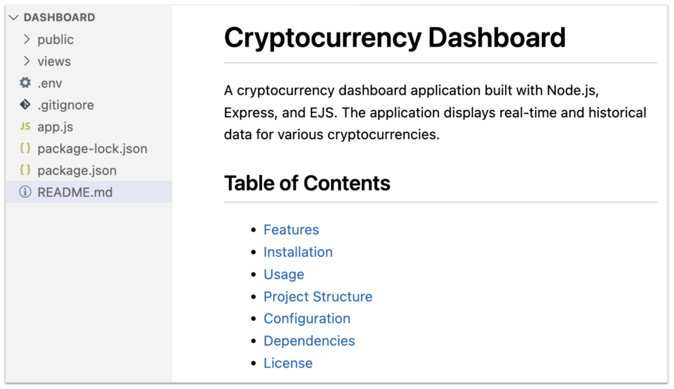
Task: Navigate to the Configuration link
Action: tap(307, 318)
